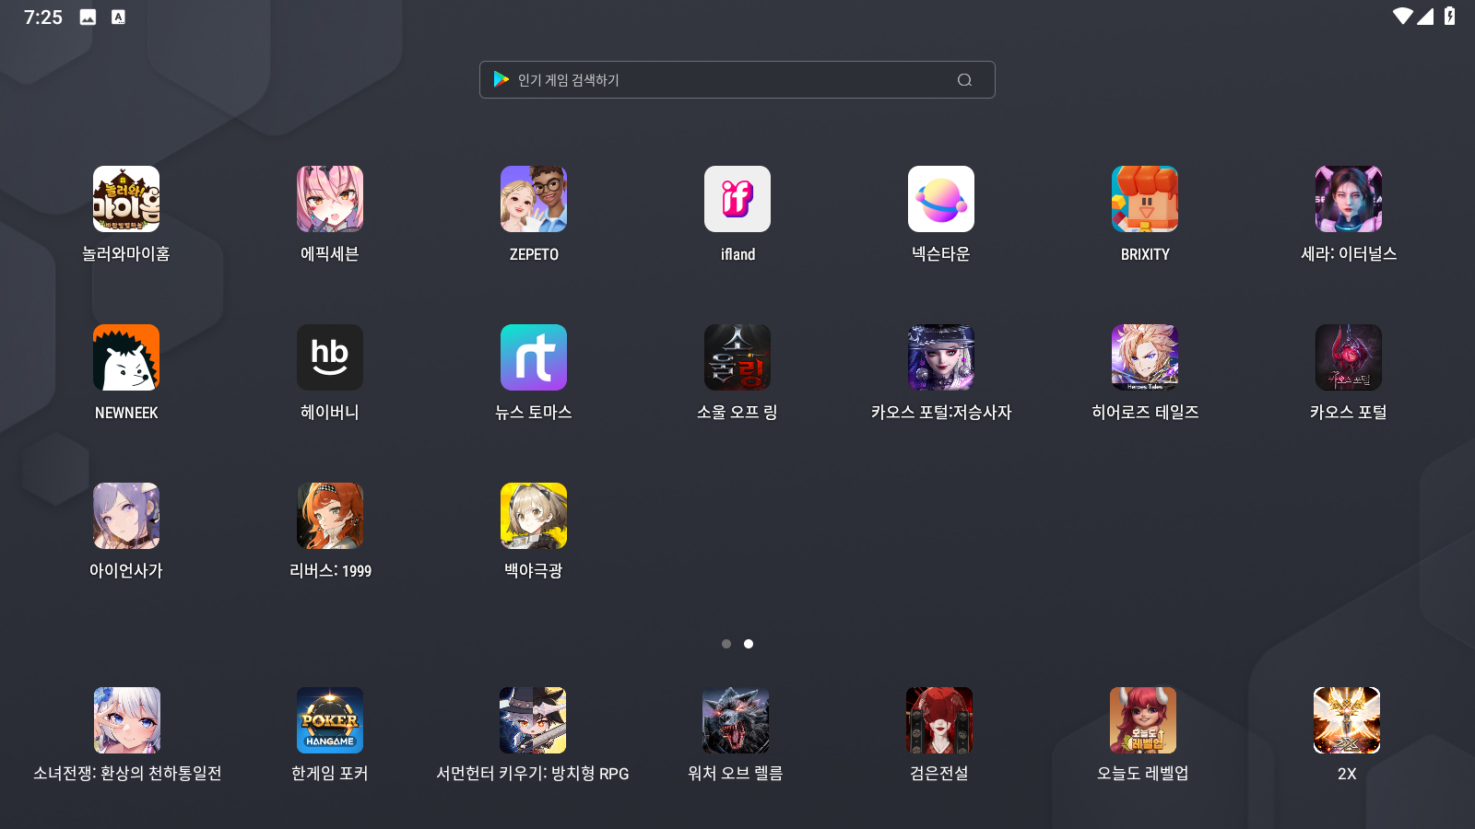1475x829 pixels.
Task: Open the image notification in status bar
Action: pyautogui.click(x=88, y=17)
